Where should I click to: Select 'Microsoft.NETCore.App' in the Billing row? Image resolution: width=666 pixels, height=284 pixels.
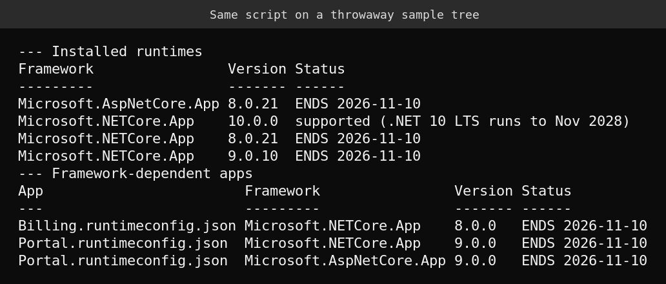click(x=332, y=226)
